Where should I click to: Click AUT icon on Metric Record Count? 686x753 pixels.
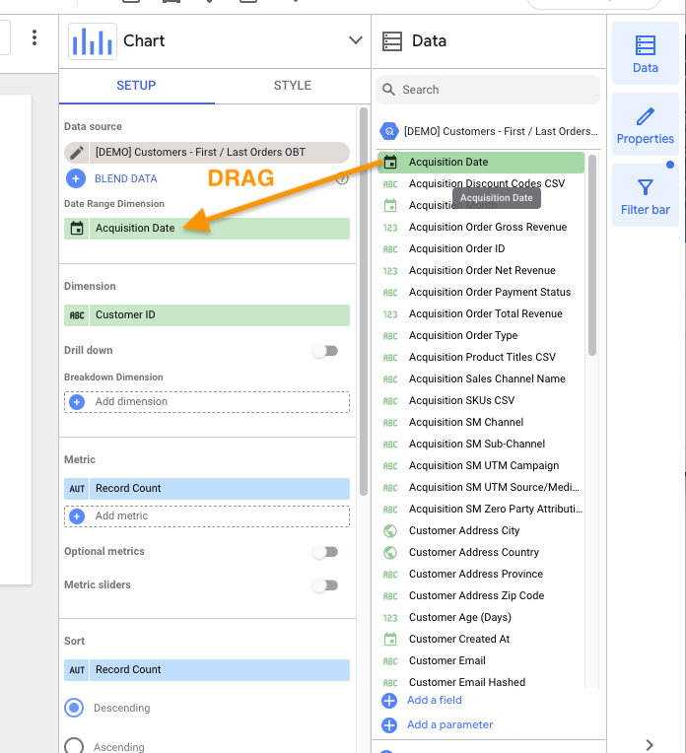point(77,489)
